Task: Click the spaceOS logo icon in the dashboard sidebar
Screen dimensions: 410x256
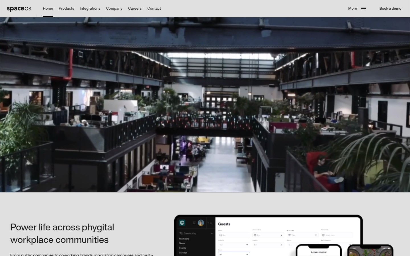Action: click(182, 223)
